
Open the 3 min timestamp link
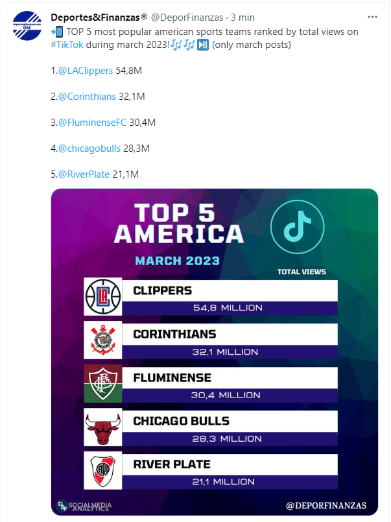point(243,18)
